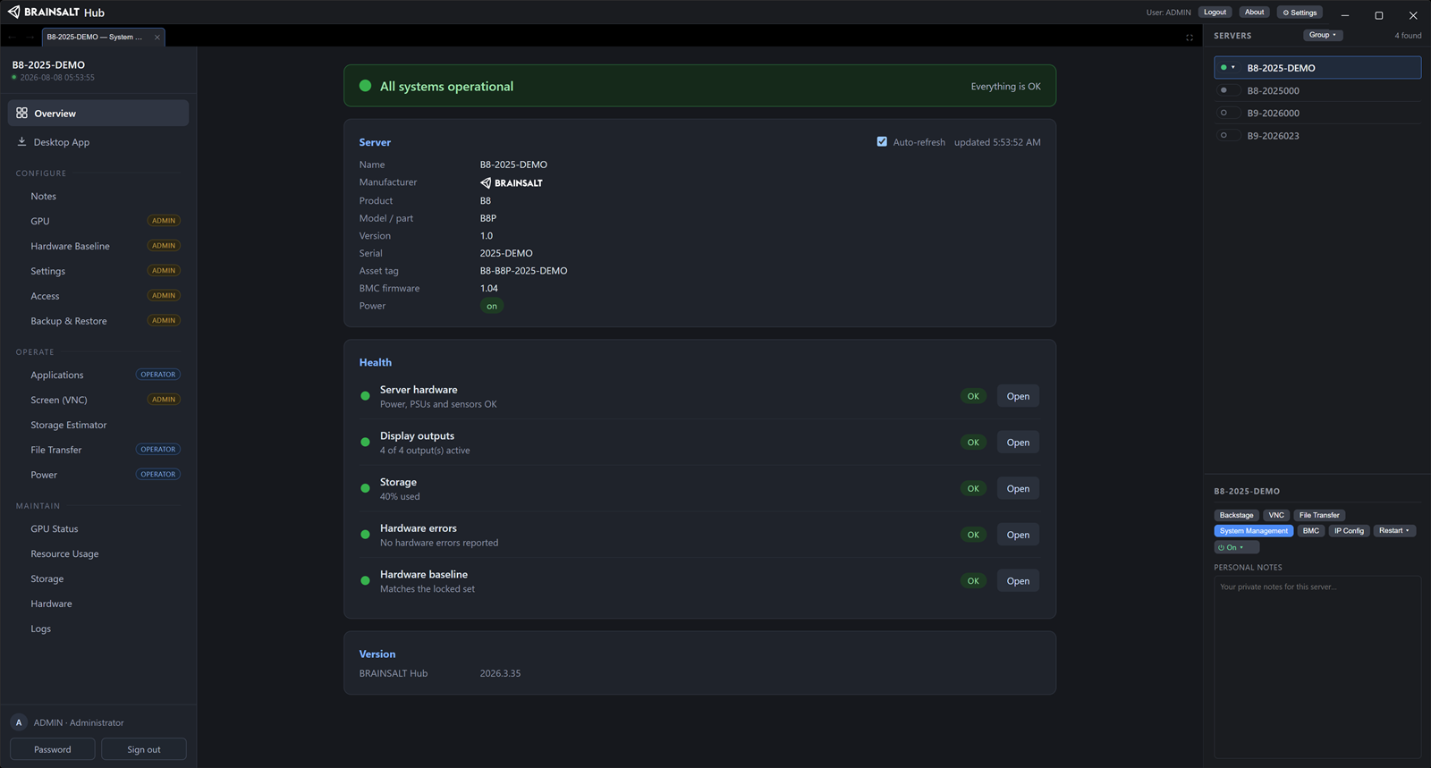Open Hardware errors details
The height and width of the screenshot is (768, 1431).
tap(1018, 535)
